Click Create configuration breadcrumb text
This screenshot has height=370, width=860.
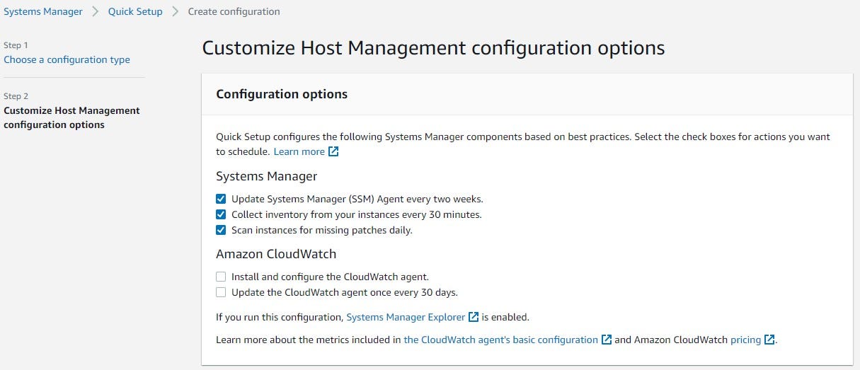[x=234, y=11]
